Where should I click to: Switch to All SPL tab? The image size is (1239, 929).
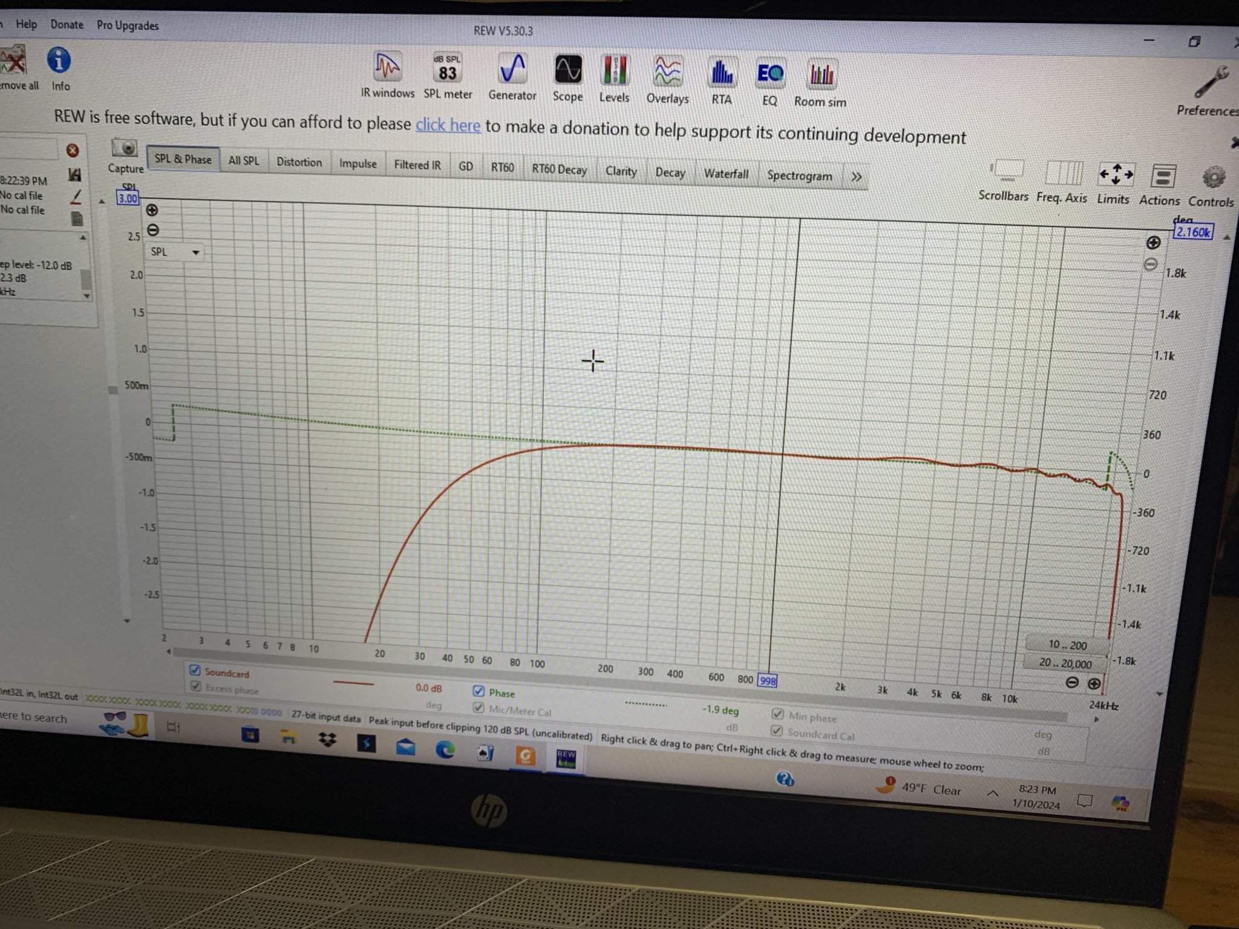click(244, 160)
